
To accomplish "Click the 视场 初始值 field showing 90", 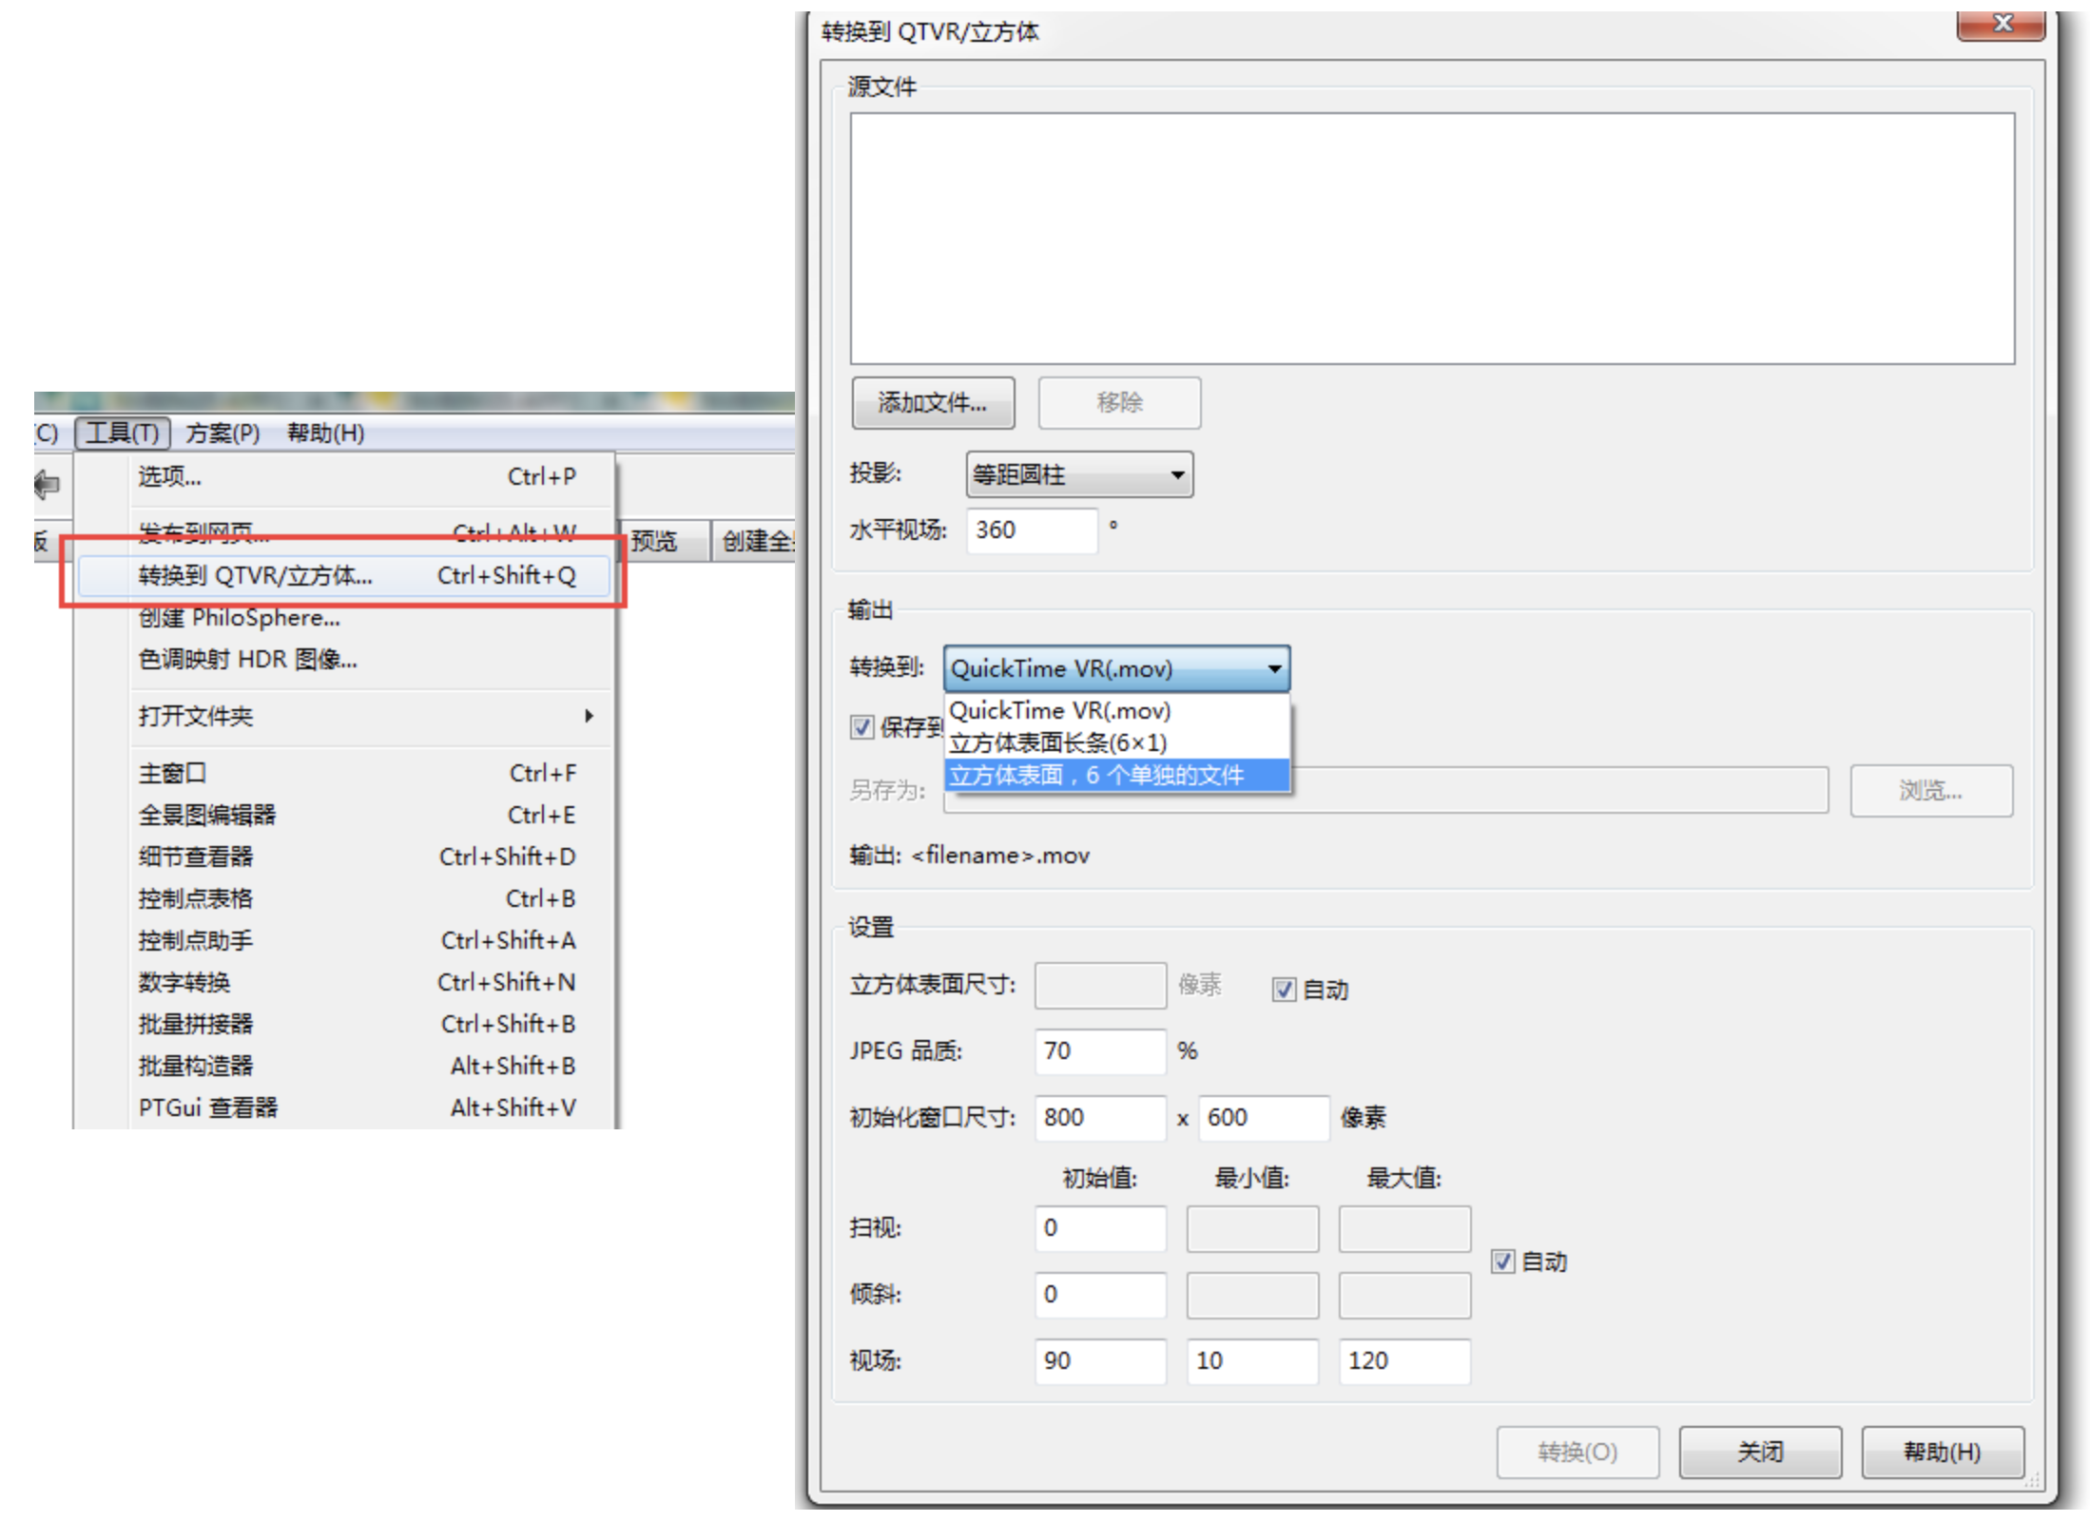I will pos(1100,1360).
